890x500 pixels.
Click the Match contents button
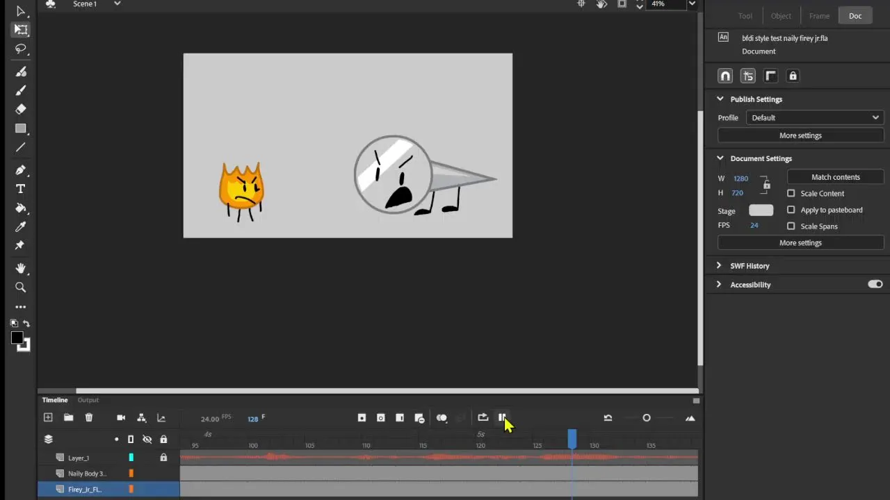point(835,177)
